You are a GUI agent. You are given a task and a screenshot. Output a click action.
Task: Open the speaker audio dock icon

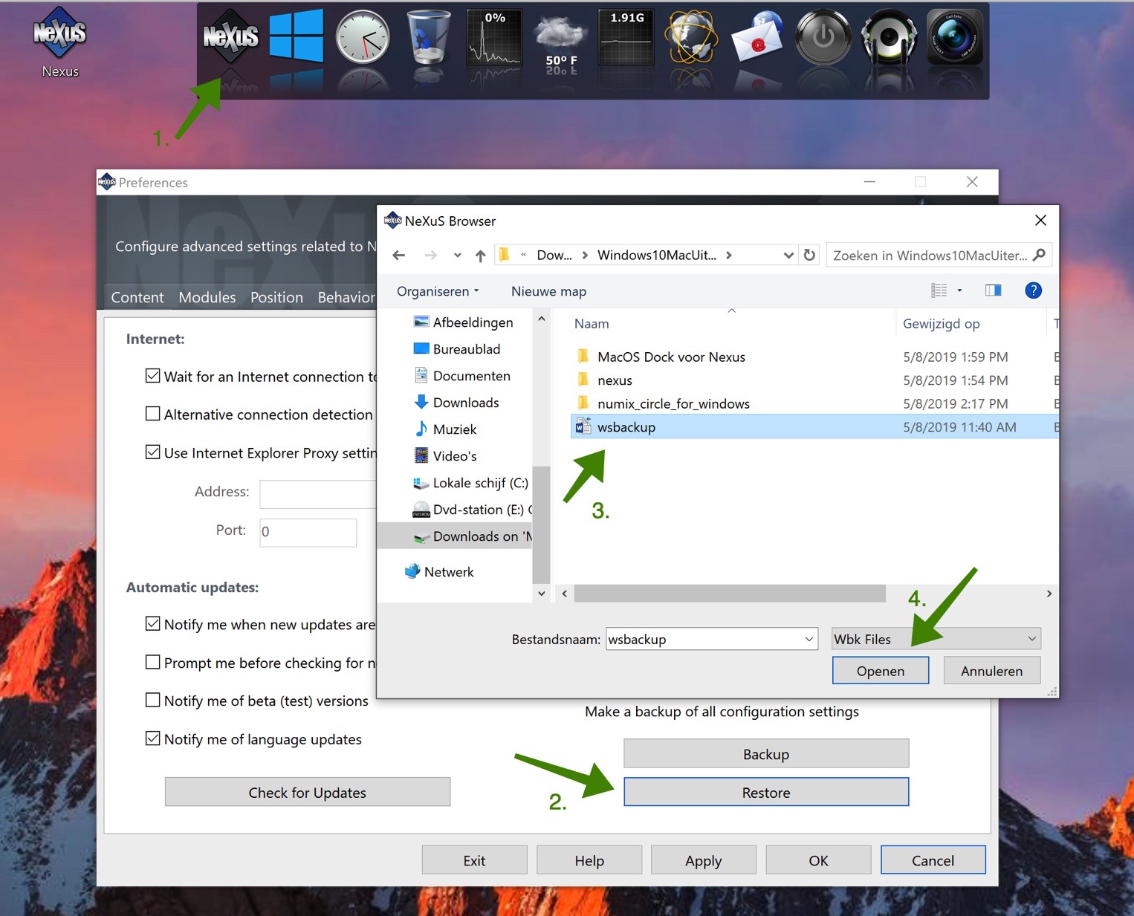tap(889, 37)
